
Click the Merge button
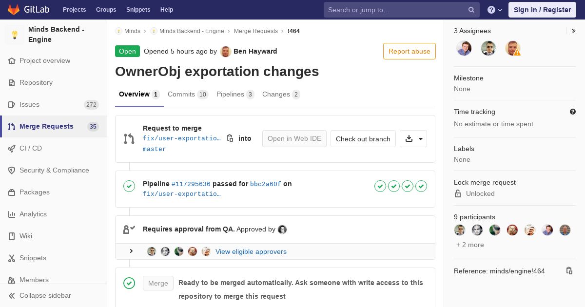pos(158,283)
